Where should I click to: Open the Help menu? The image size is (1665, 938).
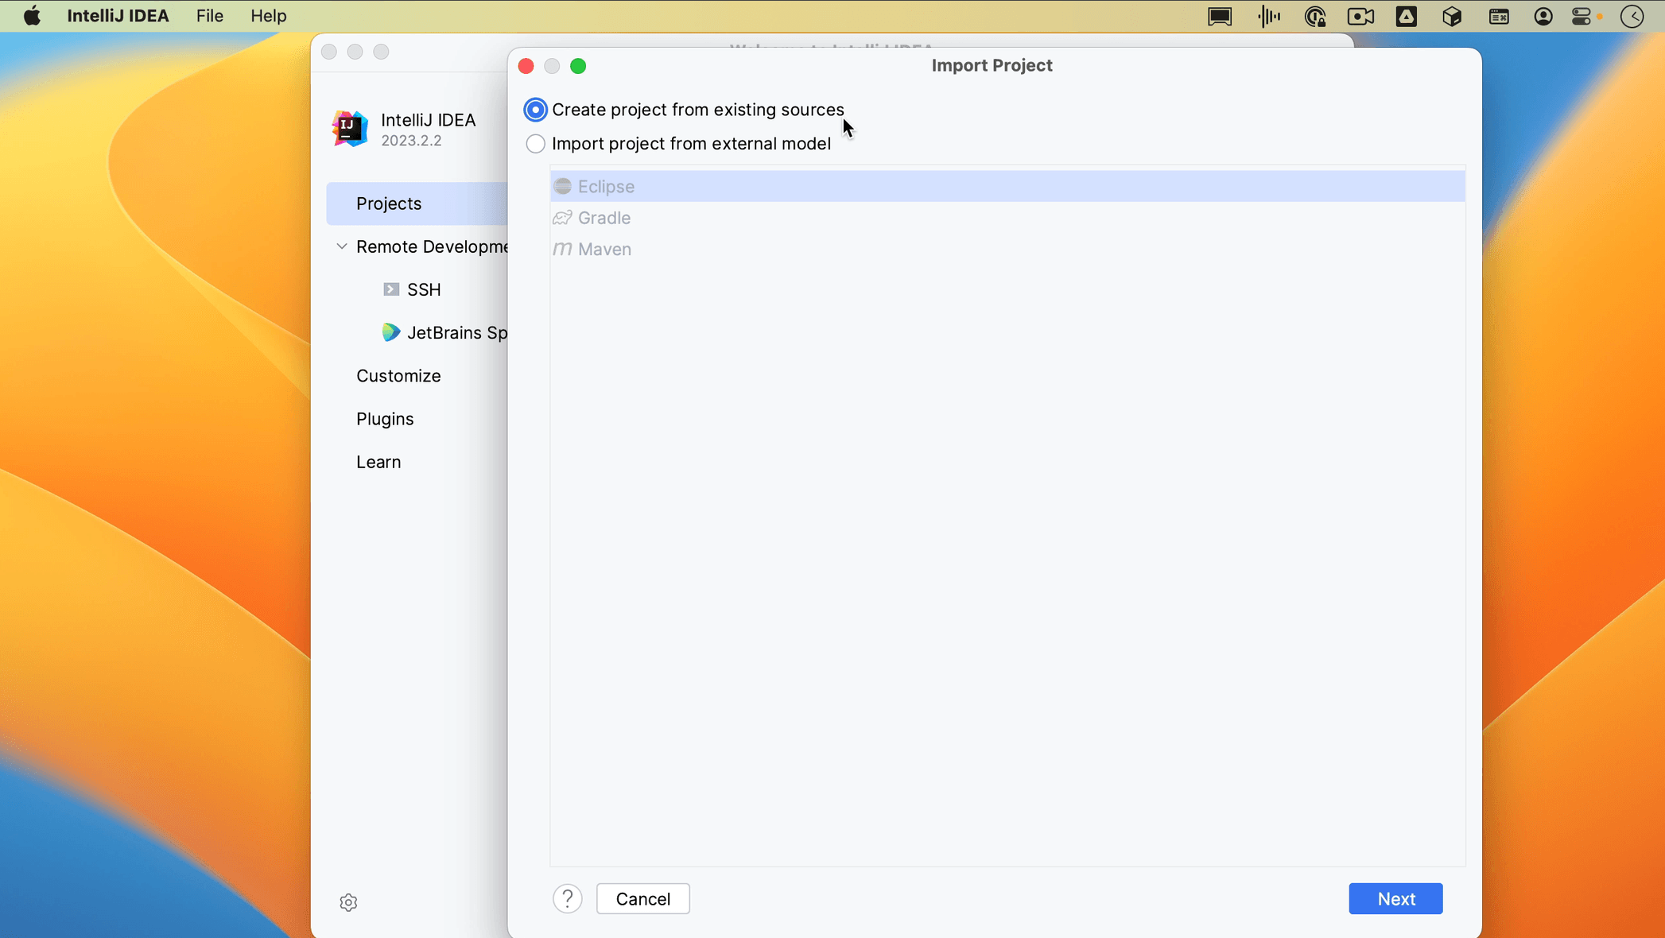(x=267, y=16)
